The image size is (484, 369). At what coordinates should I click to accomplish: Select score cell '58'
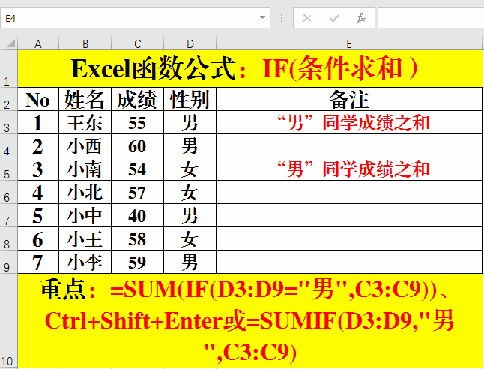point(137,238)
